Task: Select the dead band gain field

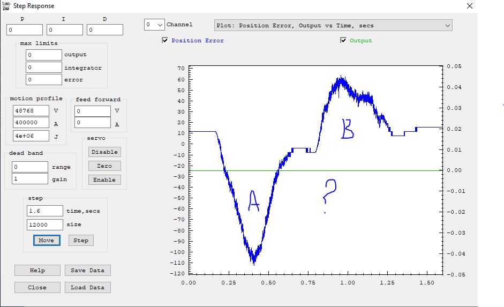Action: [x=30, y=179]
